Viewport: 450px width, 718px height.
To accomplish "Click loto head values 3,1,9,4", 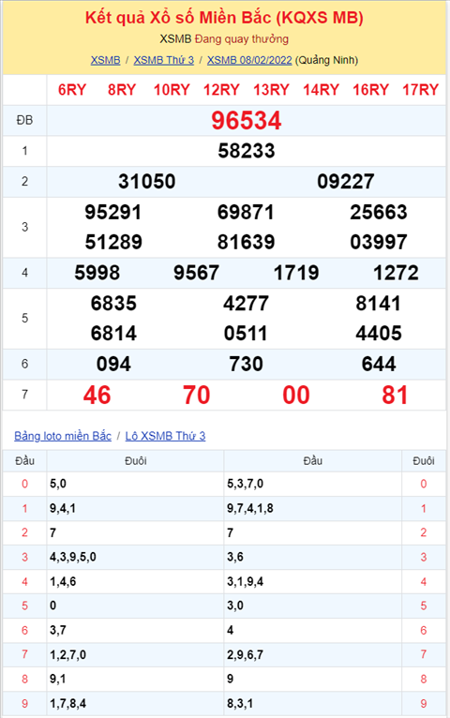I will coord(245,581).
